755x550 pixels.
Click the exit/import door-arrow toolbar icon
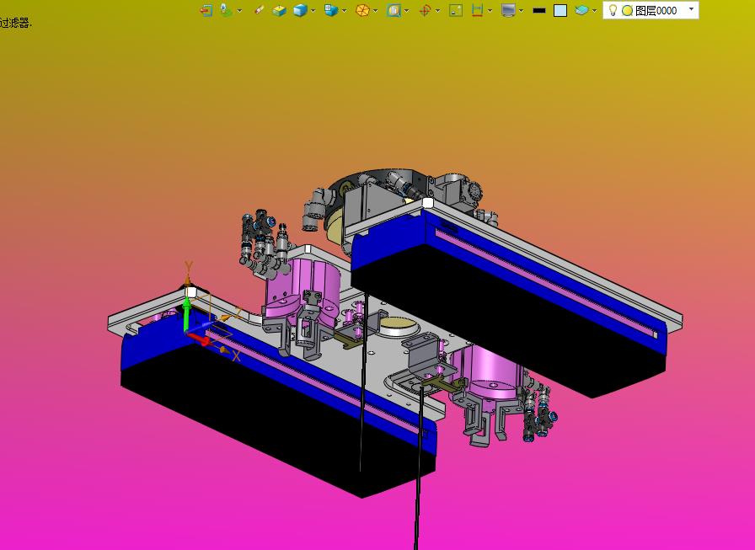206,10
